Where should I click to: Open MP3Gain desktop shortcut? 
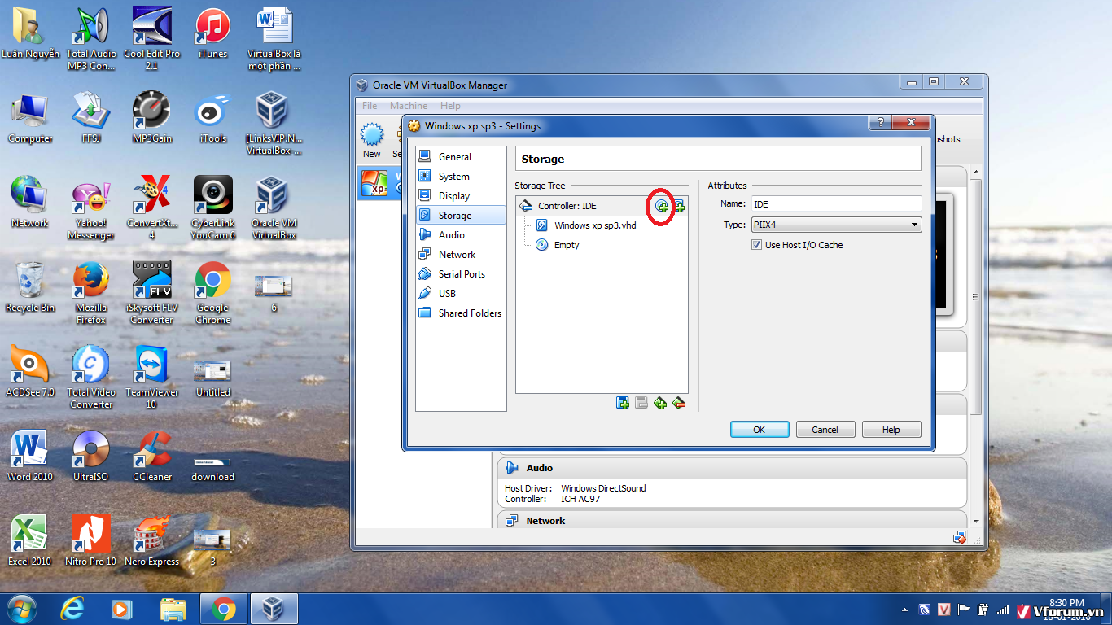[152, 118]
